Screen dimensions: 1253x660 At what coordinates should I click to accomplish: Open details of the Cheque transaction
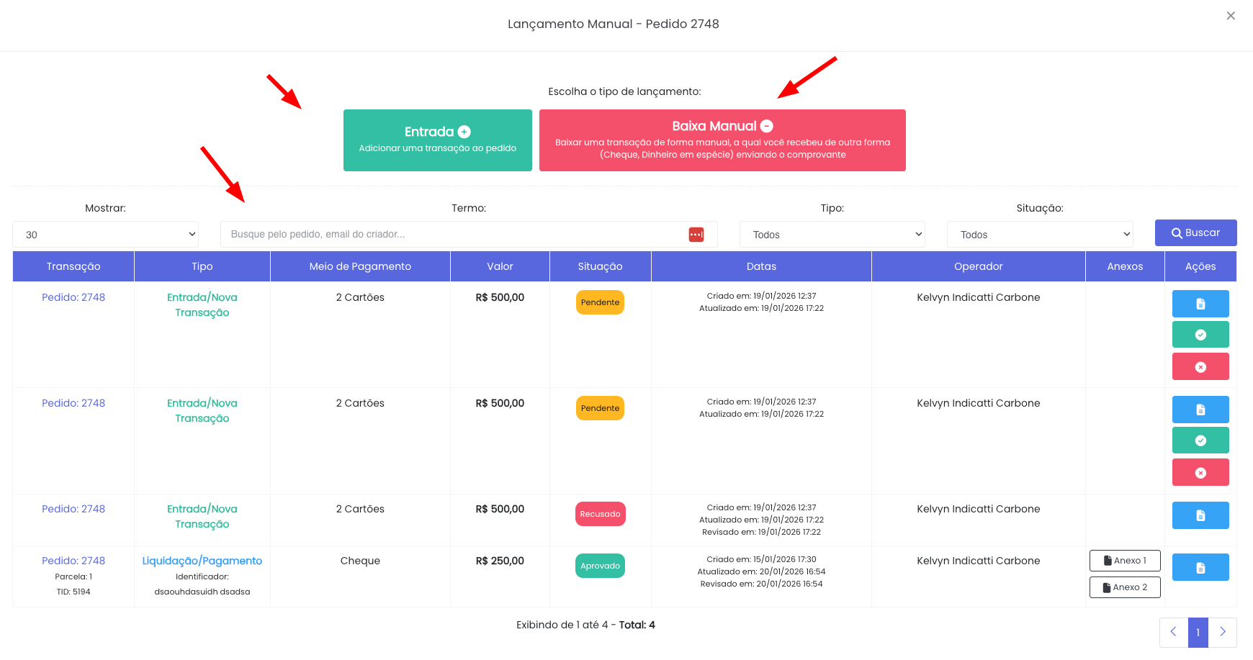pyautogui.click(x=1200, y=568)
